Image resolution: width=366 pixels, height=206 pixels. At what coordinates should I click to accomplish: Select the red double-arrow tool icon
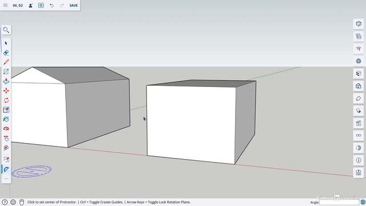coord(6,129)
